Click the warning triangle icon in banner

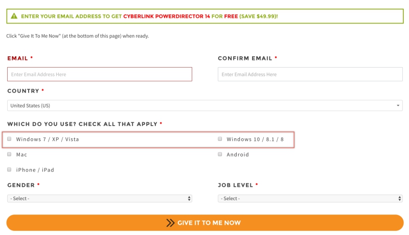(14, 16)
